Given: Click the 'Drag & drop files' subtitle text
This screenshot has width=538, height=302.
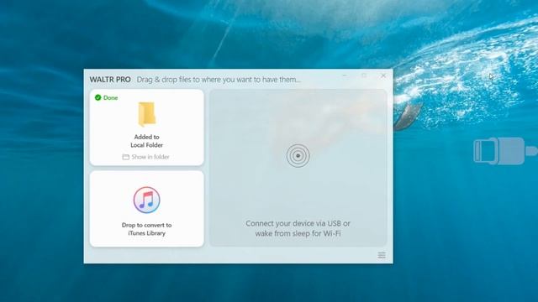Looking at the screenshot, I should [x=219, y=80].
